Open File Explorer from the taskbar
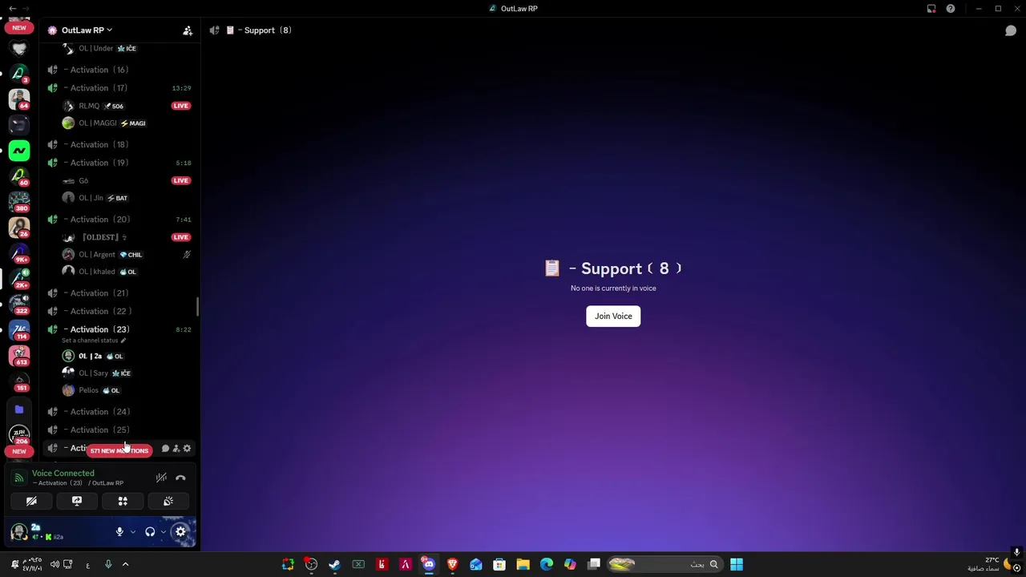Screen dimensions: 1026x577 click(x=523, y=564)
